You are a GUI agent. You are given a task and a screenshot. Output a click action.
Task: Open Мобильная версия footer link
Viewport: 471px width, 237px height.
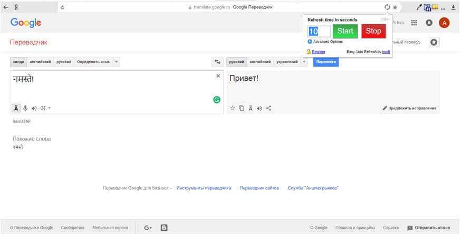(110, 227)
